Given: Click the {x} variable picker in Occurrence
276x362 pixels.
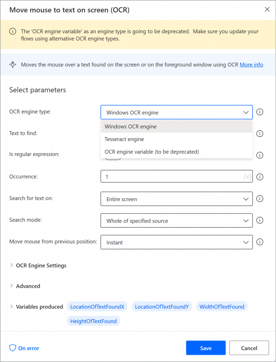Looking at the screenshot, I should point(247,177).
